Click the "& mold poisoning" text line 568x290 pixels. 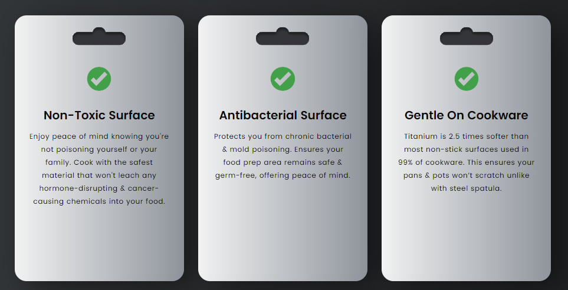tap(283, 149)
